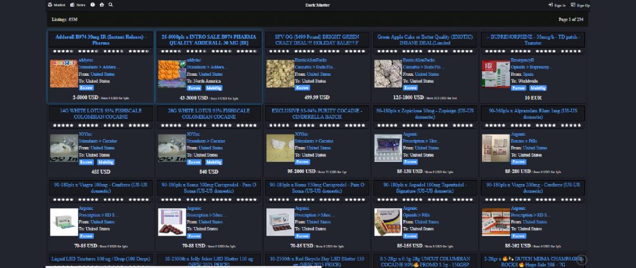636x268 pixels.
Task: Click Escrow badge on 28G WHITE LOTUS listing
Action: pyautogui.click(x=194, y=162)
